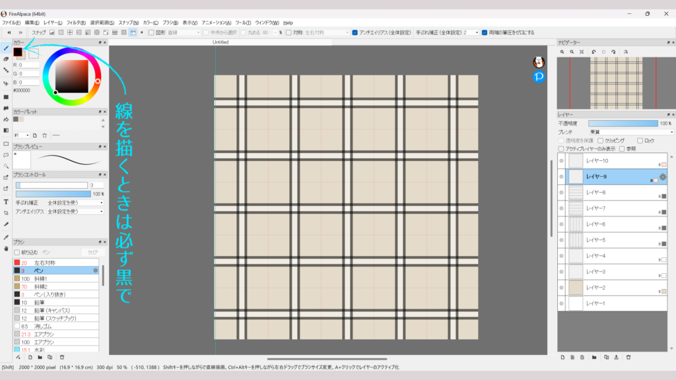
Task: Select the 鉛筆 (キャンバス) brush
Action: pyautogui.click(x=51, y=310)
